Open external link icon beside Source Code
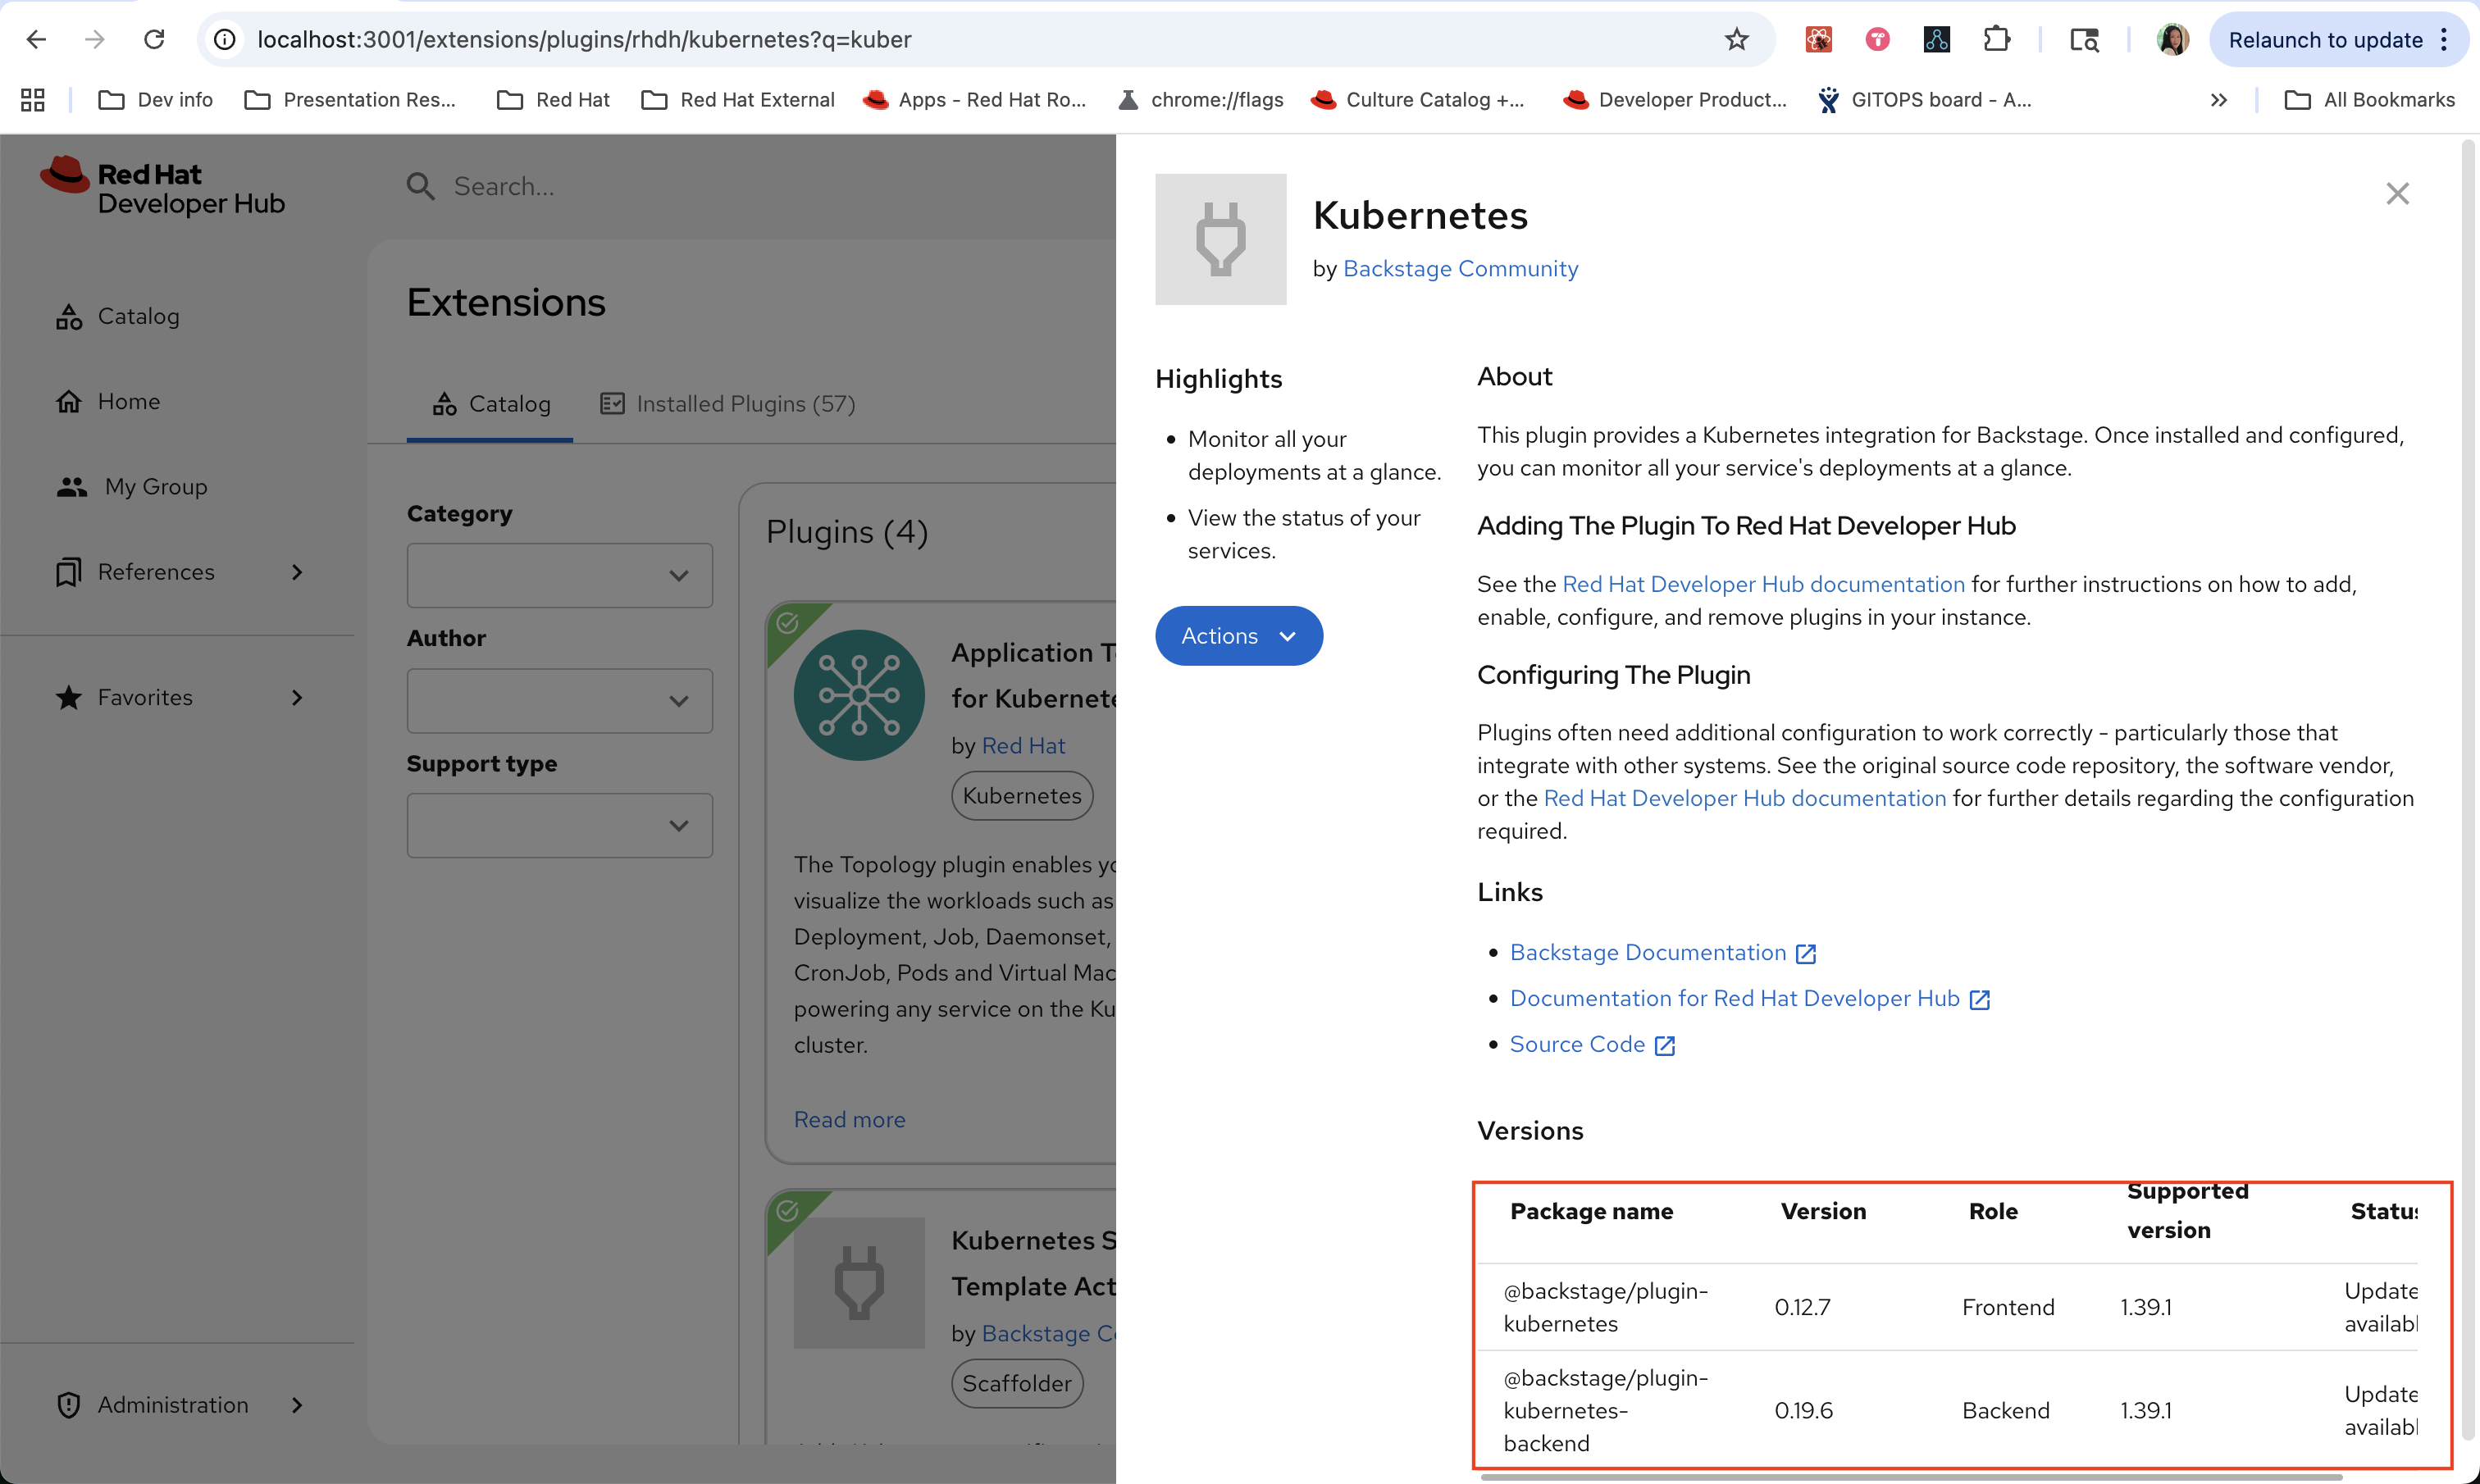The width and height of the screenshot is (2480, 1484). (x=1665, y=1045)
